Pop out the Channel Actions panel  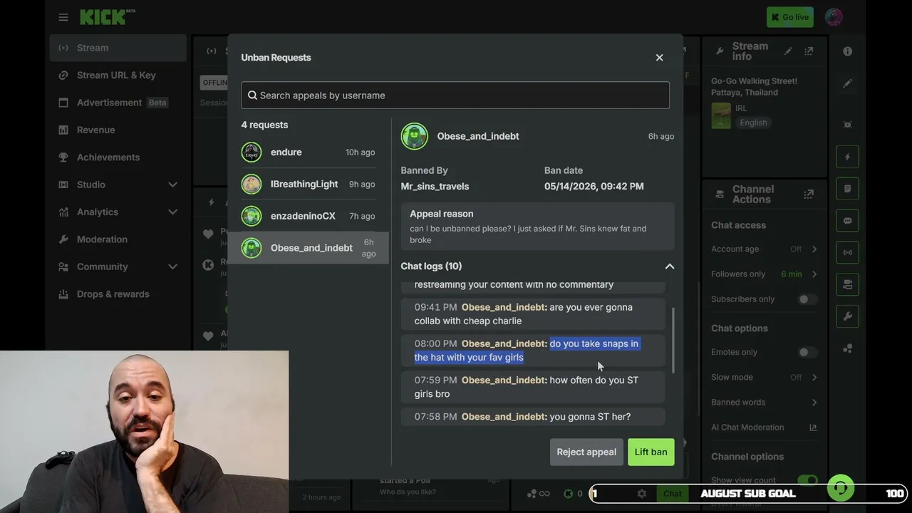click(809, 194)
